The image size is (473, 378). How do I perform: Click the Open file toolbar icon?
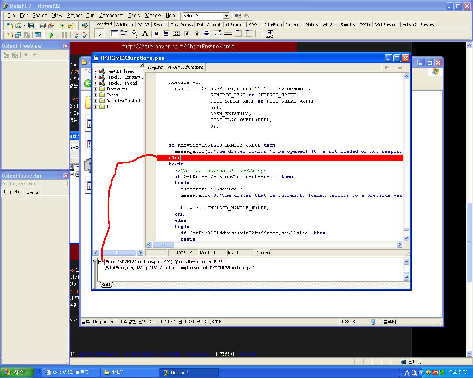[18, 25]
